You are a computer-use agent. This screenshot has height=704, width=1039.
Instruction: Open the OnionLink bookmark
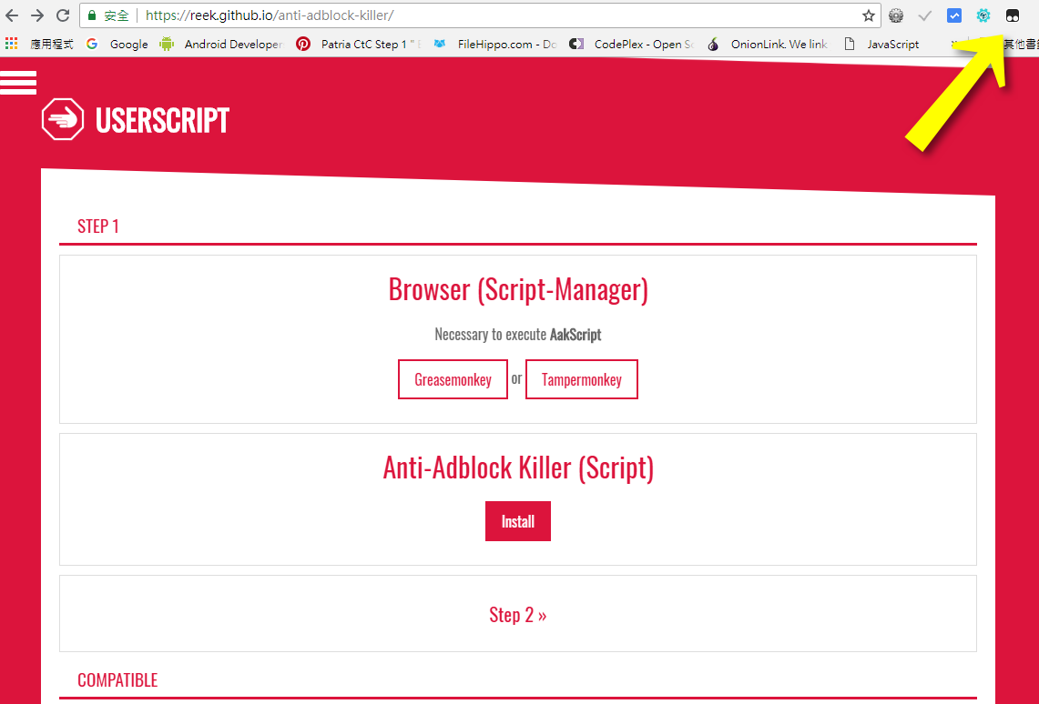tap(768, 44)
